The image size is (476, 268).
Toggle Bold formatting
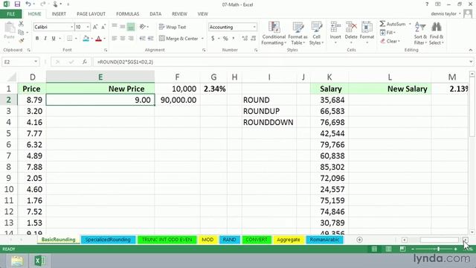click(x=37, y=39)
